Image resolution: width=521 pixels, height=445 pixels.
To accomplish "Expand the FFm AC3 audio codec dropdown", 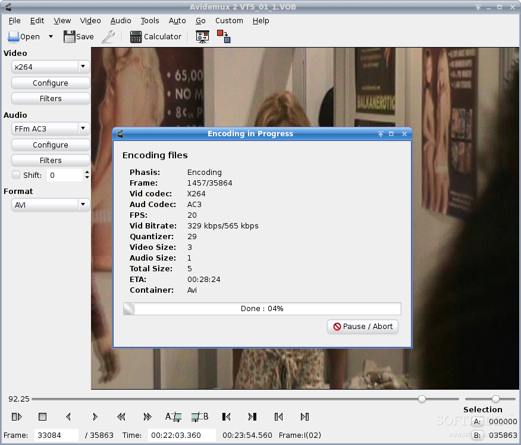I will 51,129.
